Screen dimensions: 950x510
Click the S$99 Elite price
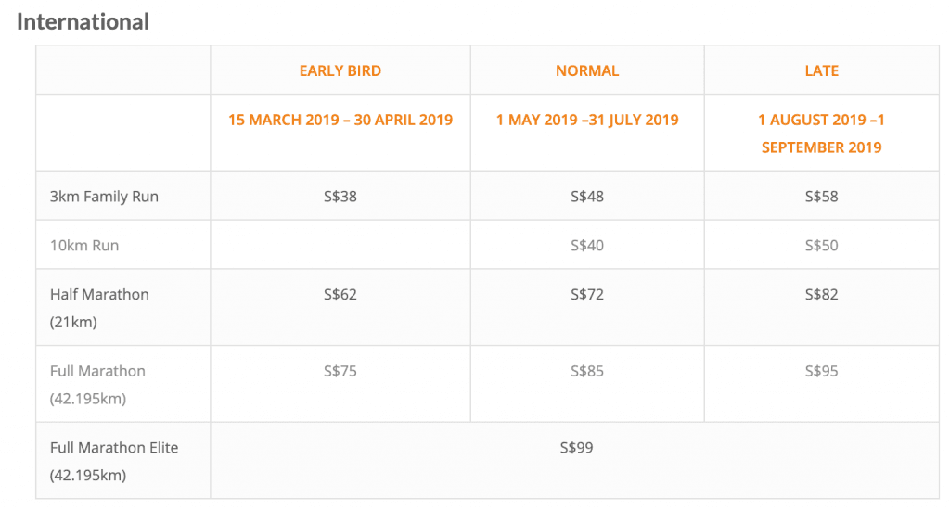coord(577,447)
